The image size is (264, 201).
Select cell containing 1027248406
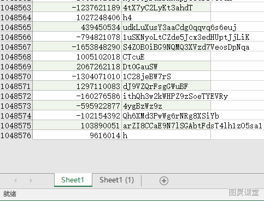(x=77, y=17)
